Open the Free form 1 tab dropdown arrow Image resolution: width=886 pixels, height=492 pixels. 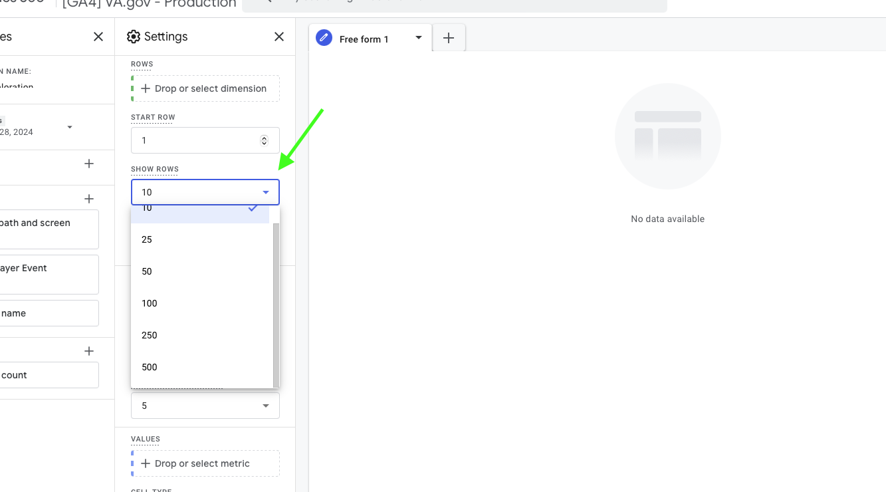(419, 38)
